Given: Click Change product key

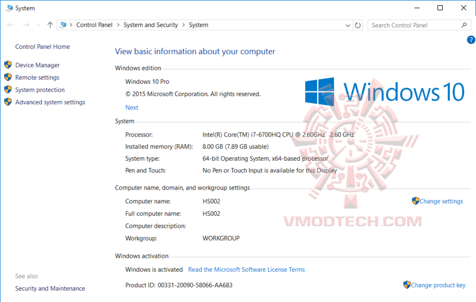Looking at the screenshot, I should click(x=438, y=285).
